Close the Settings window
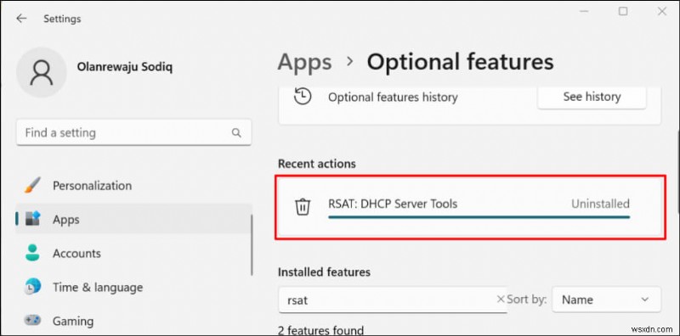 [662, 12]
